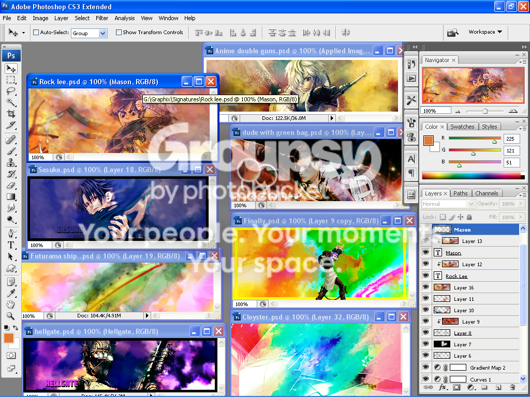The image size is (530, 397).
Task: Open Adobe Bridge from the options bar
Action: (452, 33)
